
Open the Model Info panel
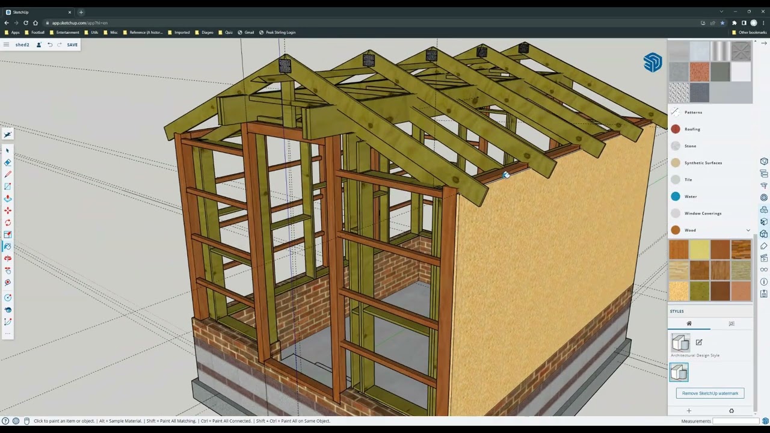[x=764, y=282]
